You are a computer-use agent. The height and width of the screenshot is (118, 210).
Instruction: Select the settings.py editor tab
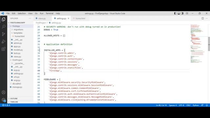[61, 18]
